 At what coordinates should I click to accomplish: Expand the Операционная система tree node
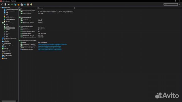pos(1,38)
